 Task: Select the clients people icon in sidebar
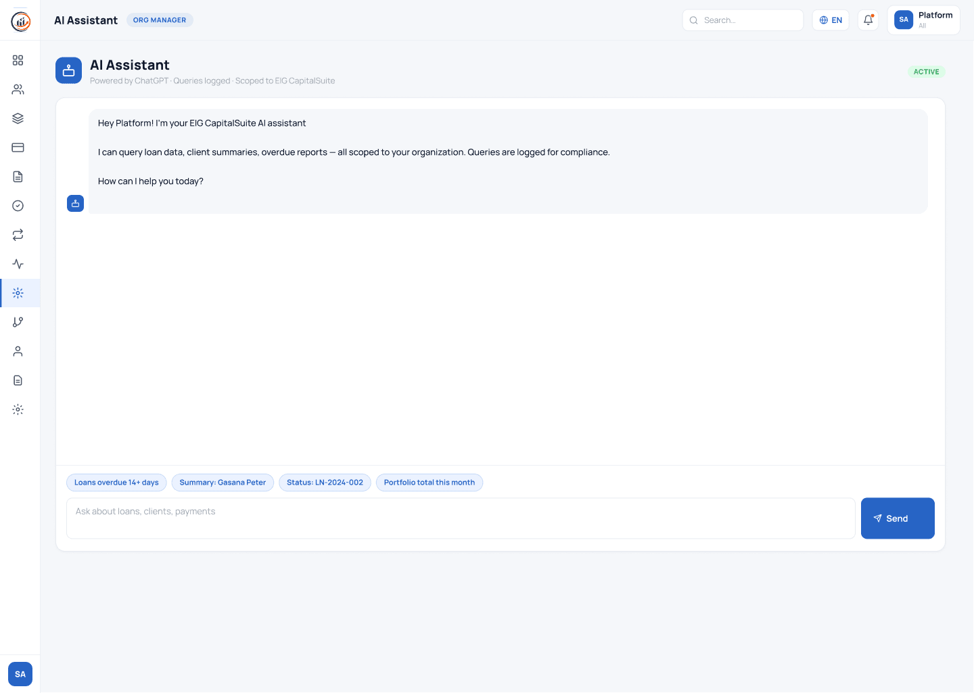18,89
